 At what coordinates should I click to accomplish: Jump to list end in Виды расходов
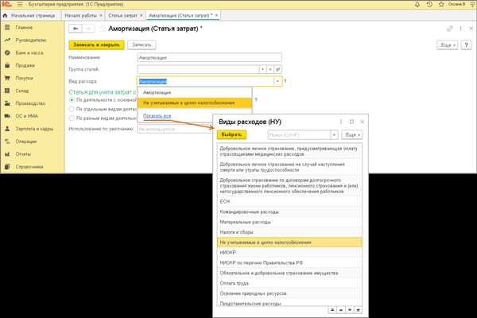coord(358,310)
